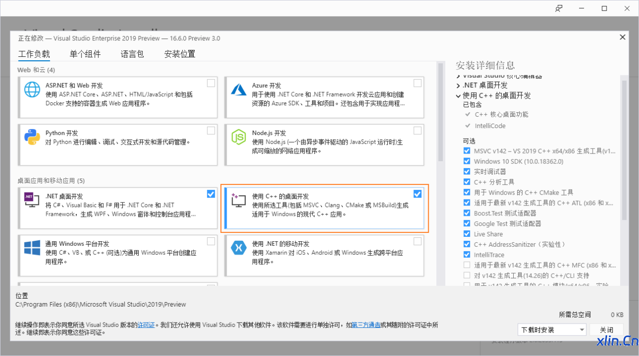Check the ASP.NET 和 Web 开发 workload
639x356 pixels.
point(211,83)
